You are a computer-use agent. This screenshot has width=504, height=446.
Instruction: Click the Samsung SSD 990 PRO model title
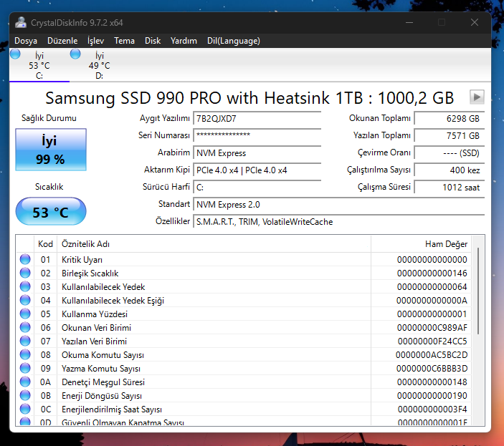coord(249,97)
